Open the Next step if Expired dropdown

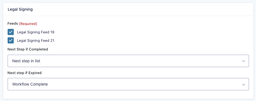click(x=128, y=84)
